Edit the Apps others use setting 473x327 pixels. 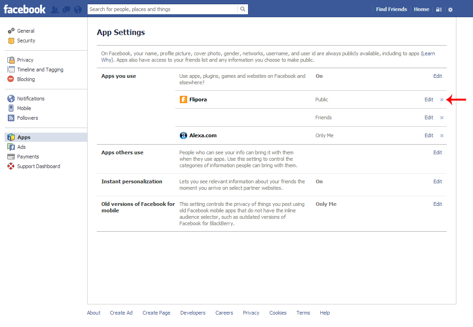click(438, 152)
